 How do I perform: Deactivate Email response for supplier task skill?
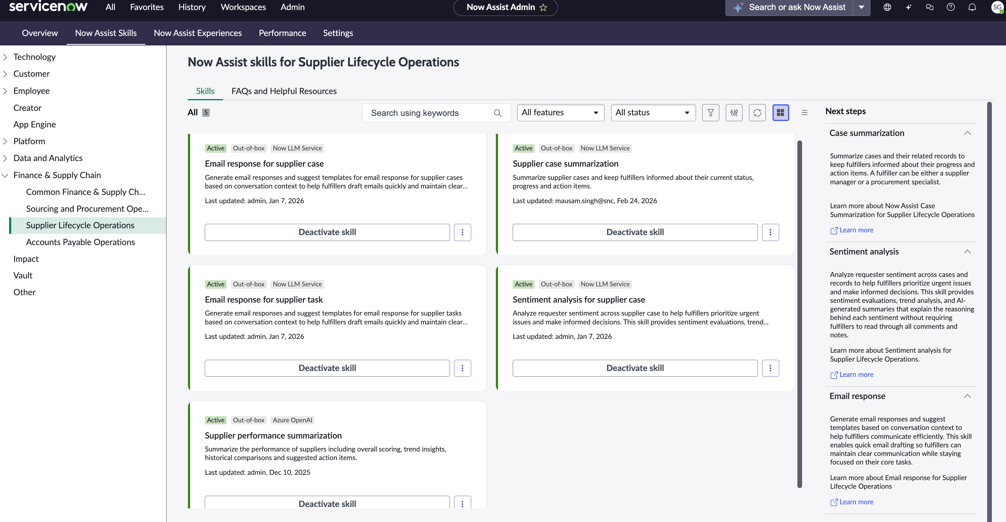[x=327, y=368]
